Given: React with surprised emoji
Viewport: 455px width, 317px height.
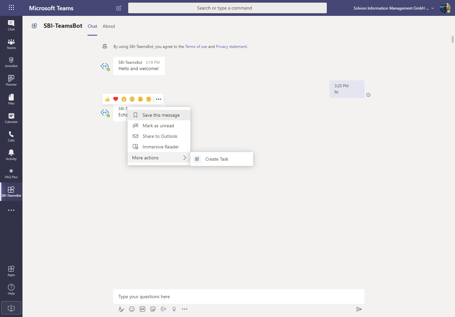Looking at the screenshot, I should (132, 99).
